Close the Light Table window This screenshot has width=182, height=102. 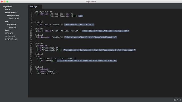click(x=2, y=2)
